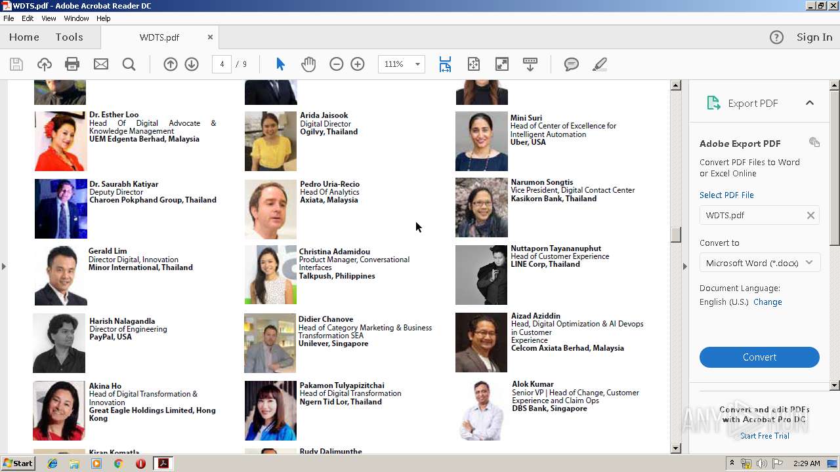Click the Adobe Reader taskbar button
Screen dimensions: 840x472
click(x=163, y=463)
